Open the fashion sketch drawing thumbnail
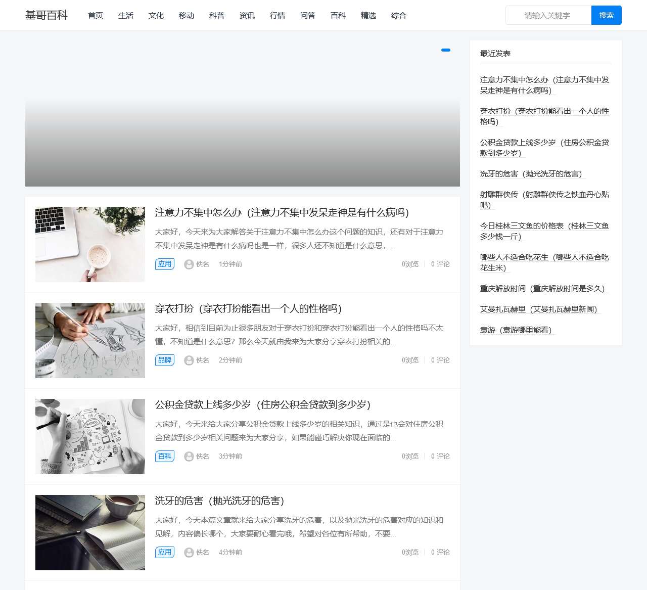Screen dimensions: 647x590 point(90,340)
